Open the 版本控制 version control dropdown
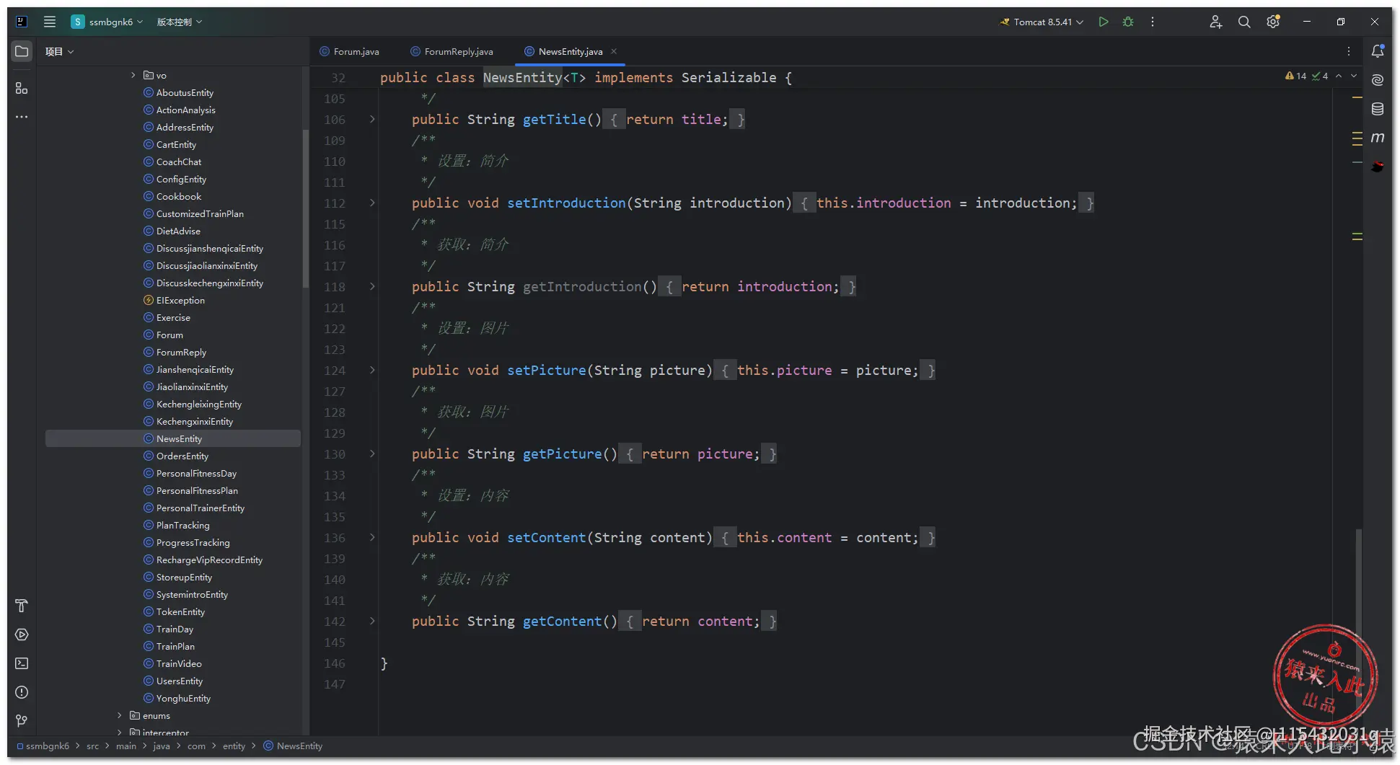The image size is (1400, 765). [180, 22]
